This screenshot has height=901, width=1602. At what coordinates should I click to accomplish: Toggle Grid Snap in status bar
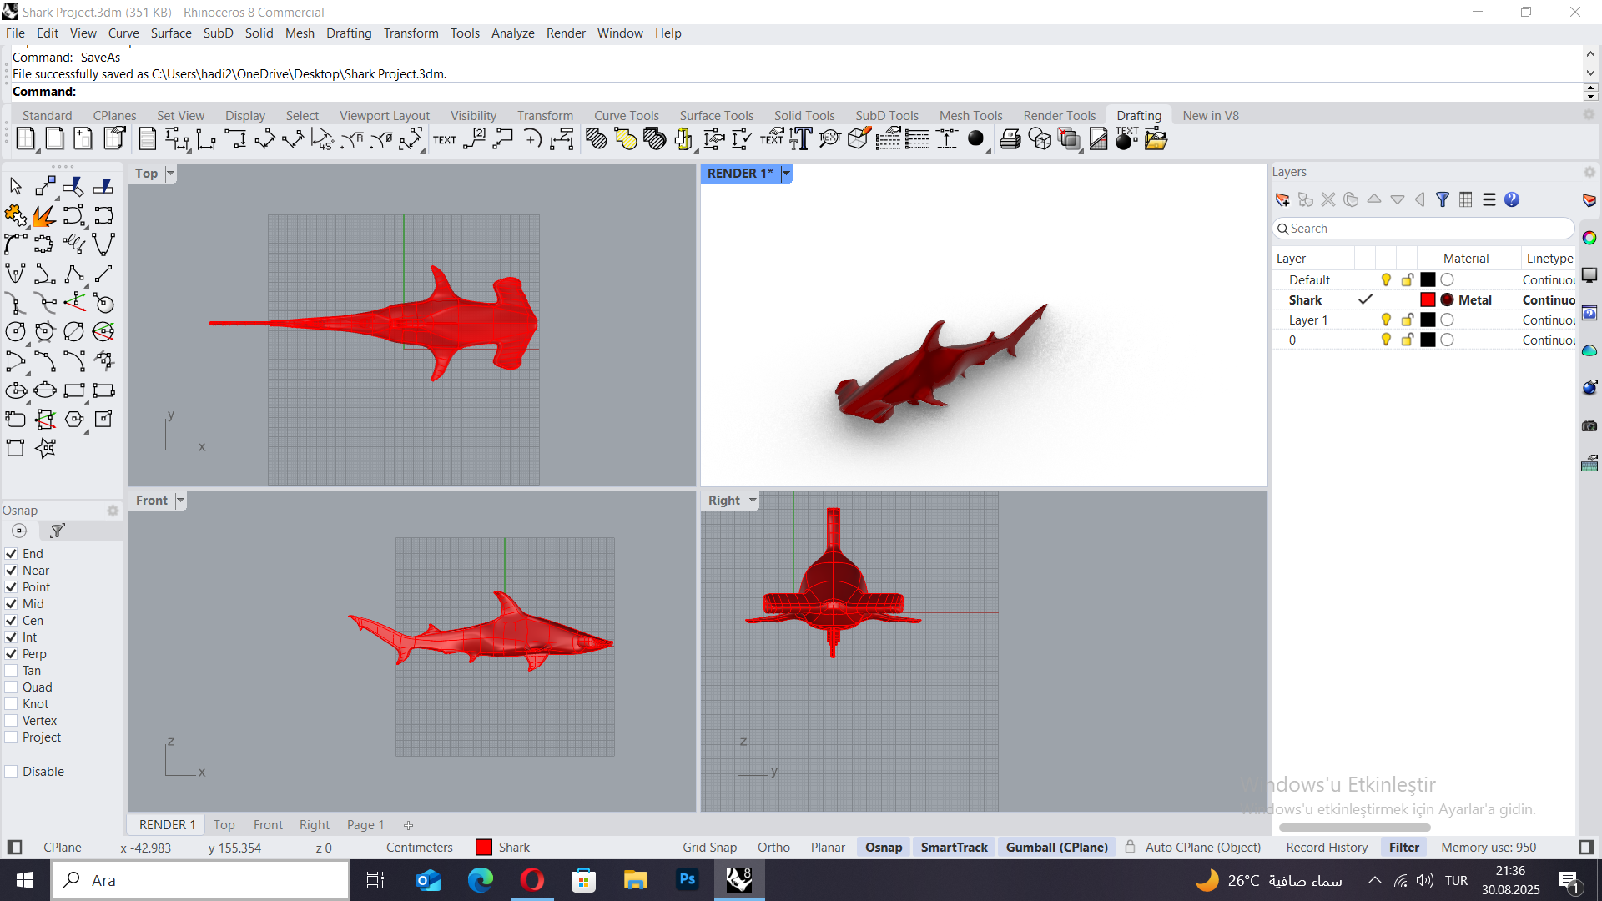pos(709,848)
